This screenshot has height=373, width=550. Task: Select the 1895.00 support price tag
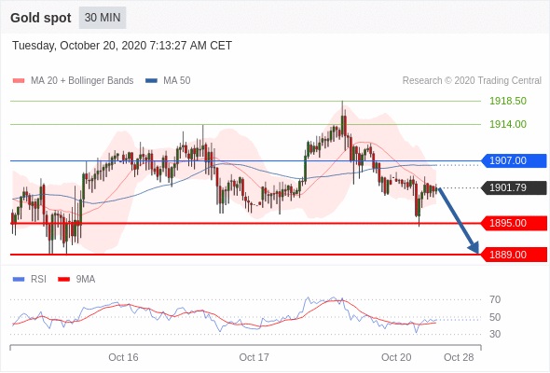point(514,223)
